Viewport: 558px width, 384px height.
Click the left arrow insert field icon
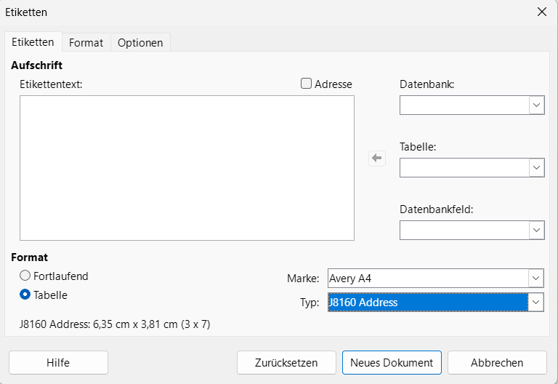point(376,158)
